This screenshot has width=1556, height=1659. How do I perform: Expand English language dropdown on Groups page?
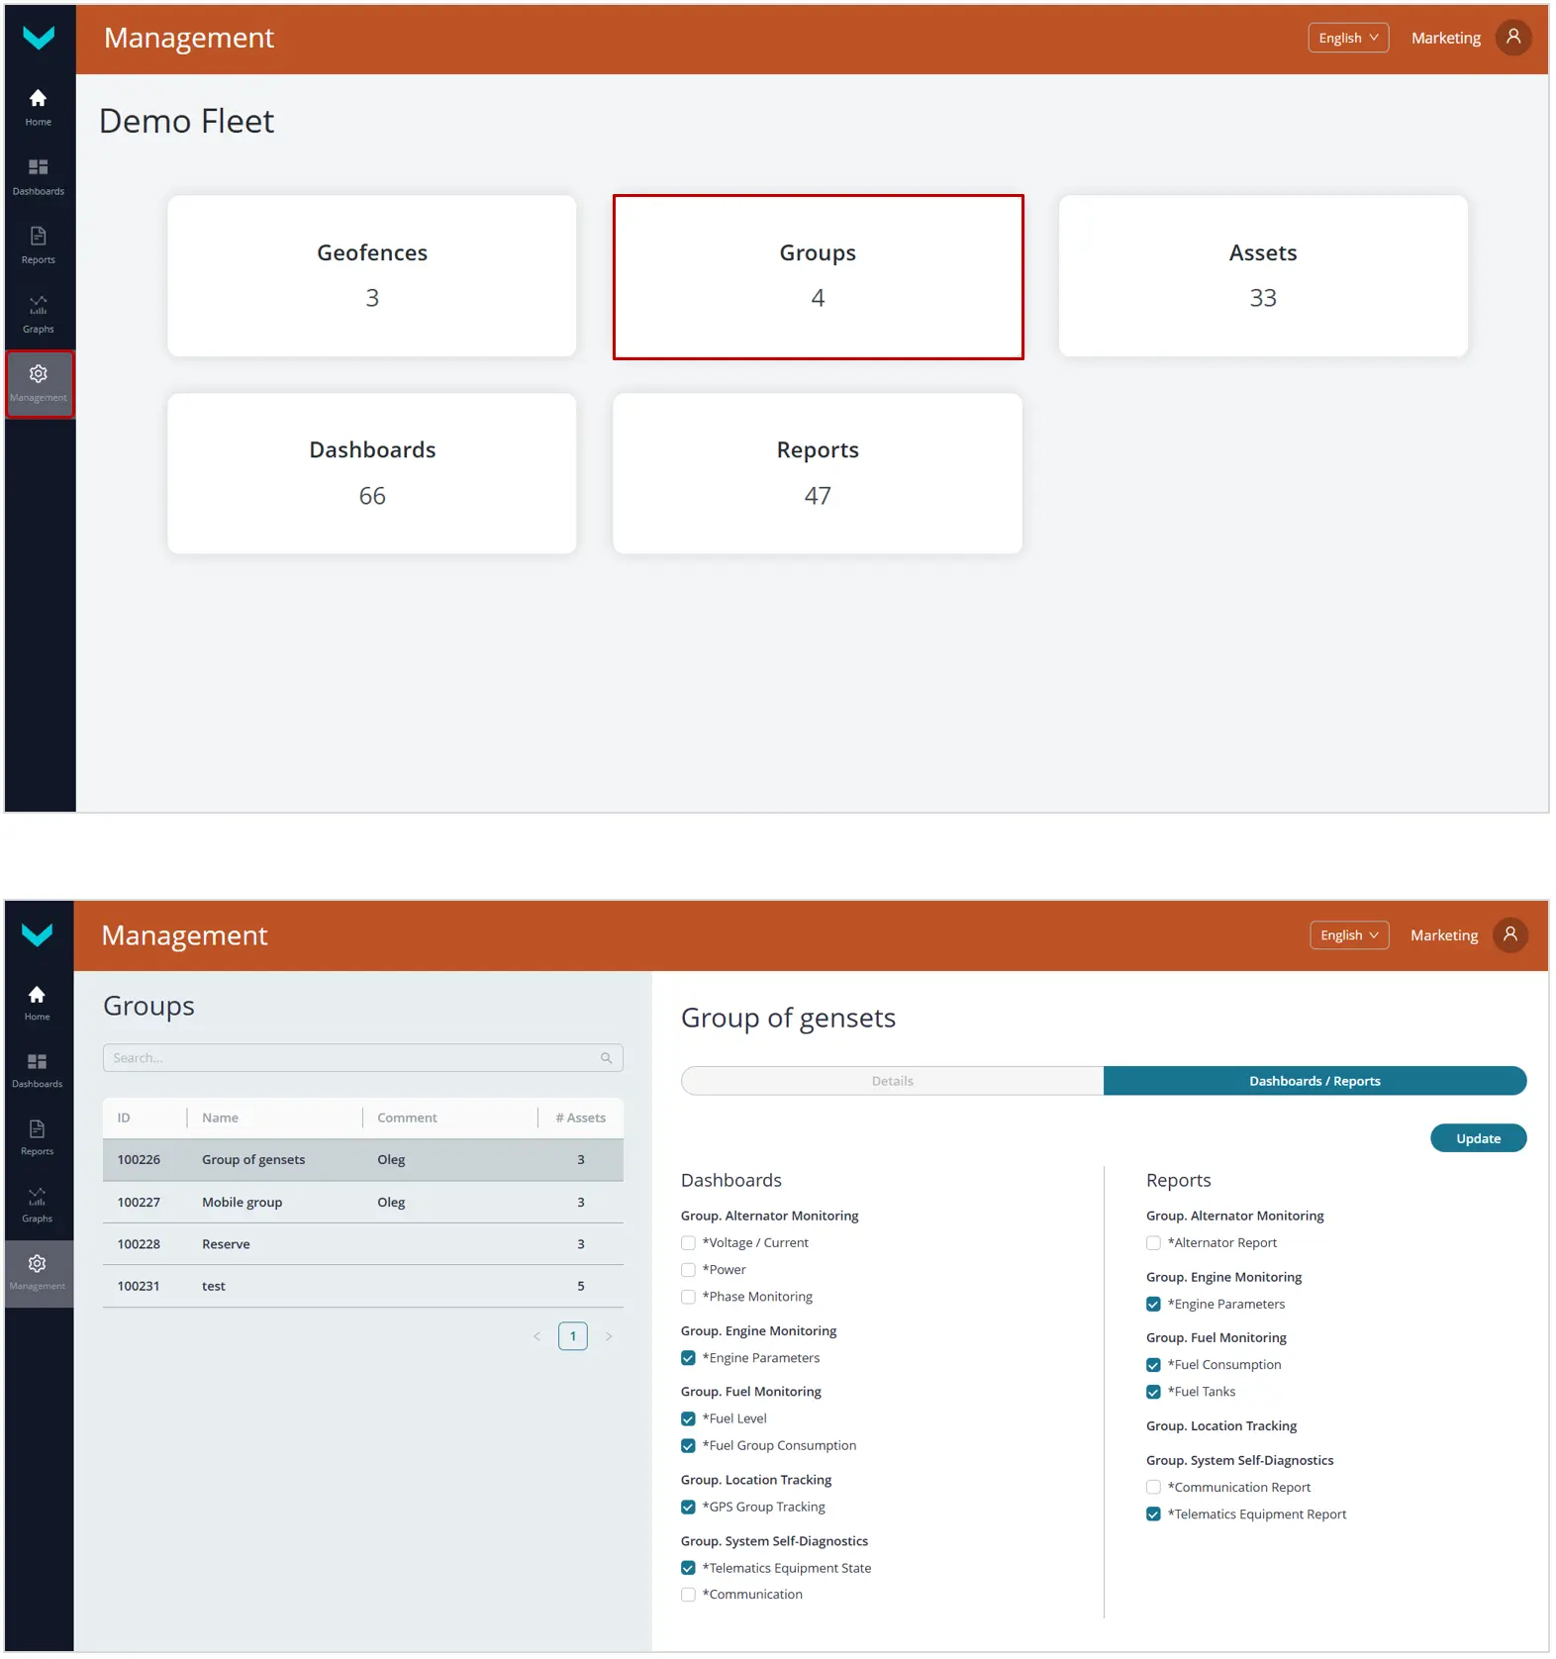coord(1348,935)
